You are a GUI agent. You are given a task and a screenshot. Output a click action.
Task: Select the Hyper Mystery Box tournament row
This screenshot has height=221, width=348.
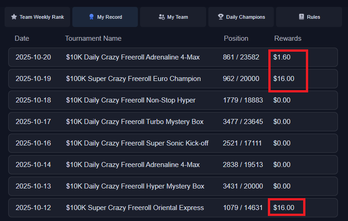pos(173,186)
